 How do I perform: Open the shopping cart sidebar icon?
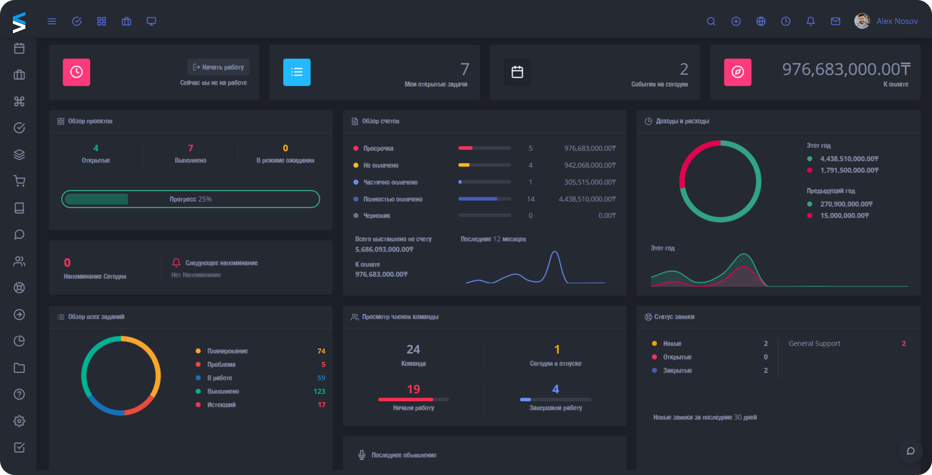(x=19, y=181)
